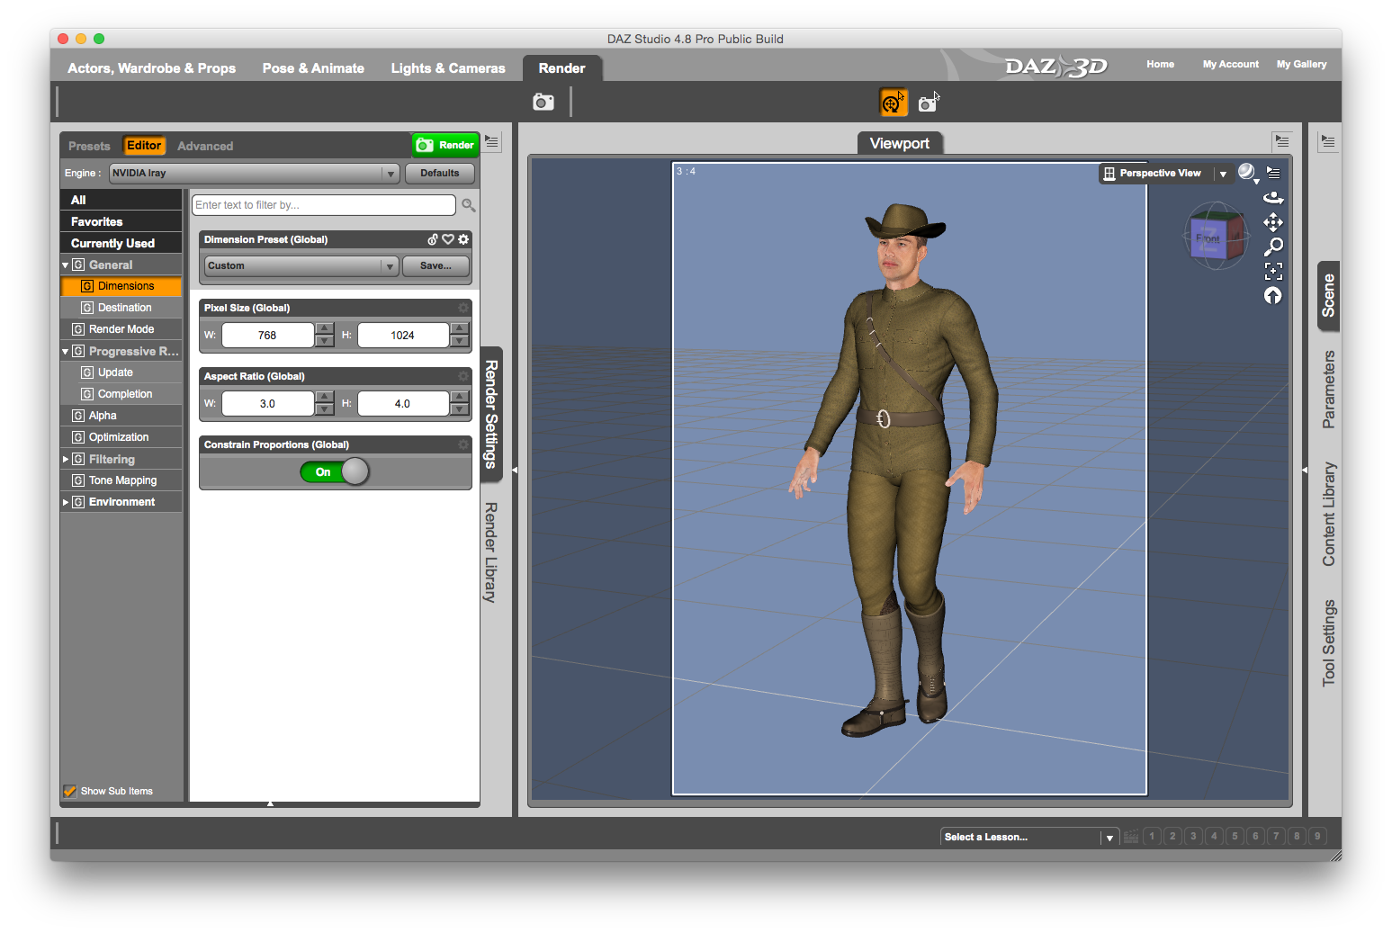Select the Destination tree item
Image resolution: width=1392 pixels, height=933 pixels.
[x=121, y=308]
